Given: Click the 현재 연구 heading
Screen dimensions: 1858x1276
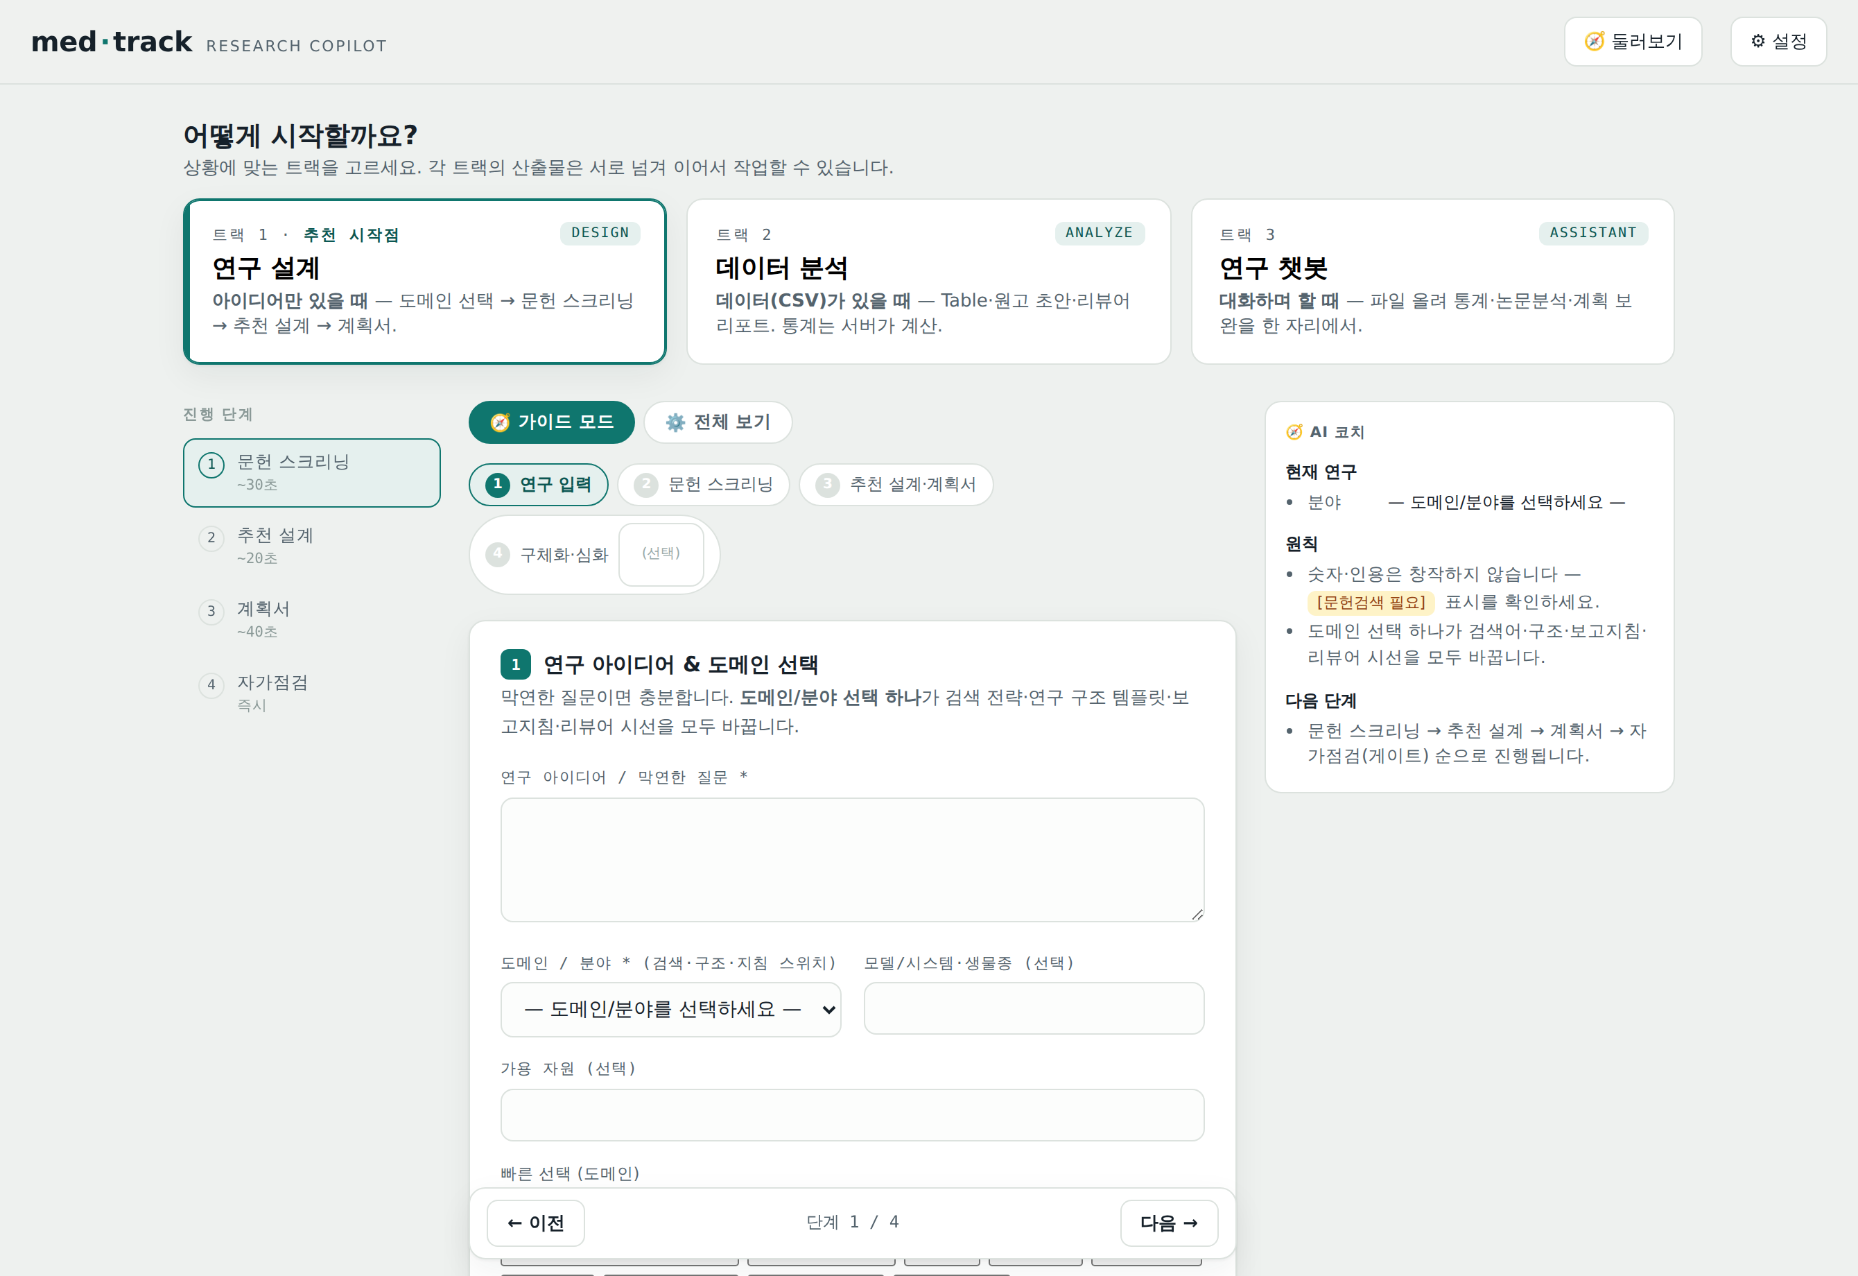Looking at the screenshot, I should pyautogui.click(x=1321, y=472).
